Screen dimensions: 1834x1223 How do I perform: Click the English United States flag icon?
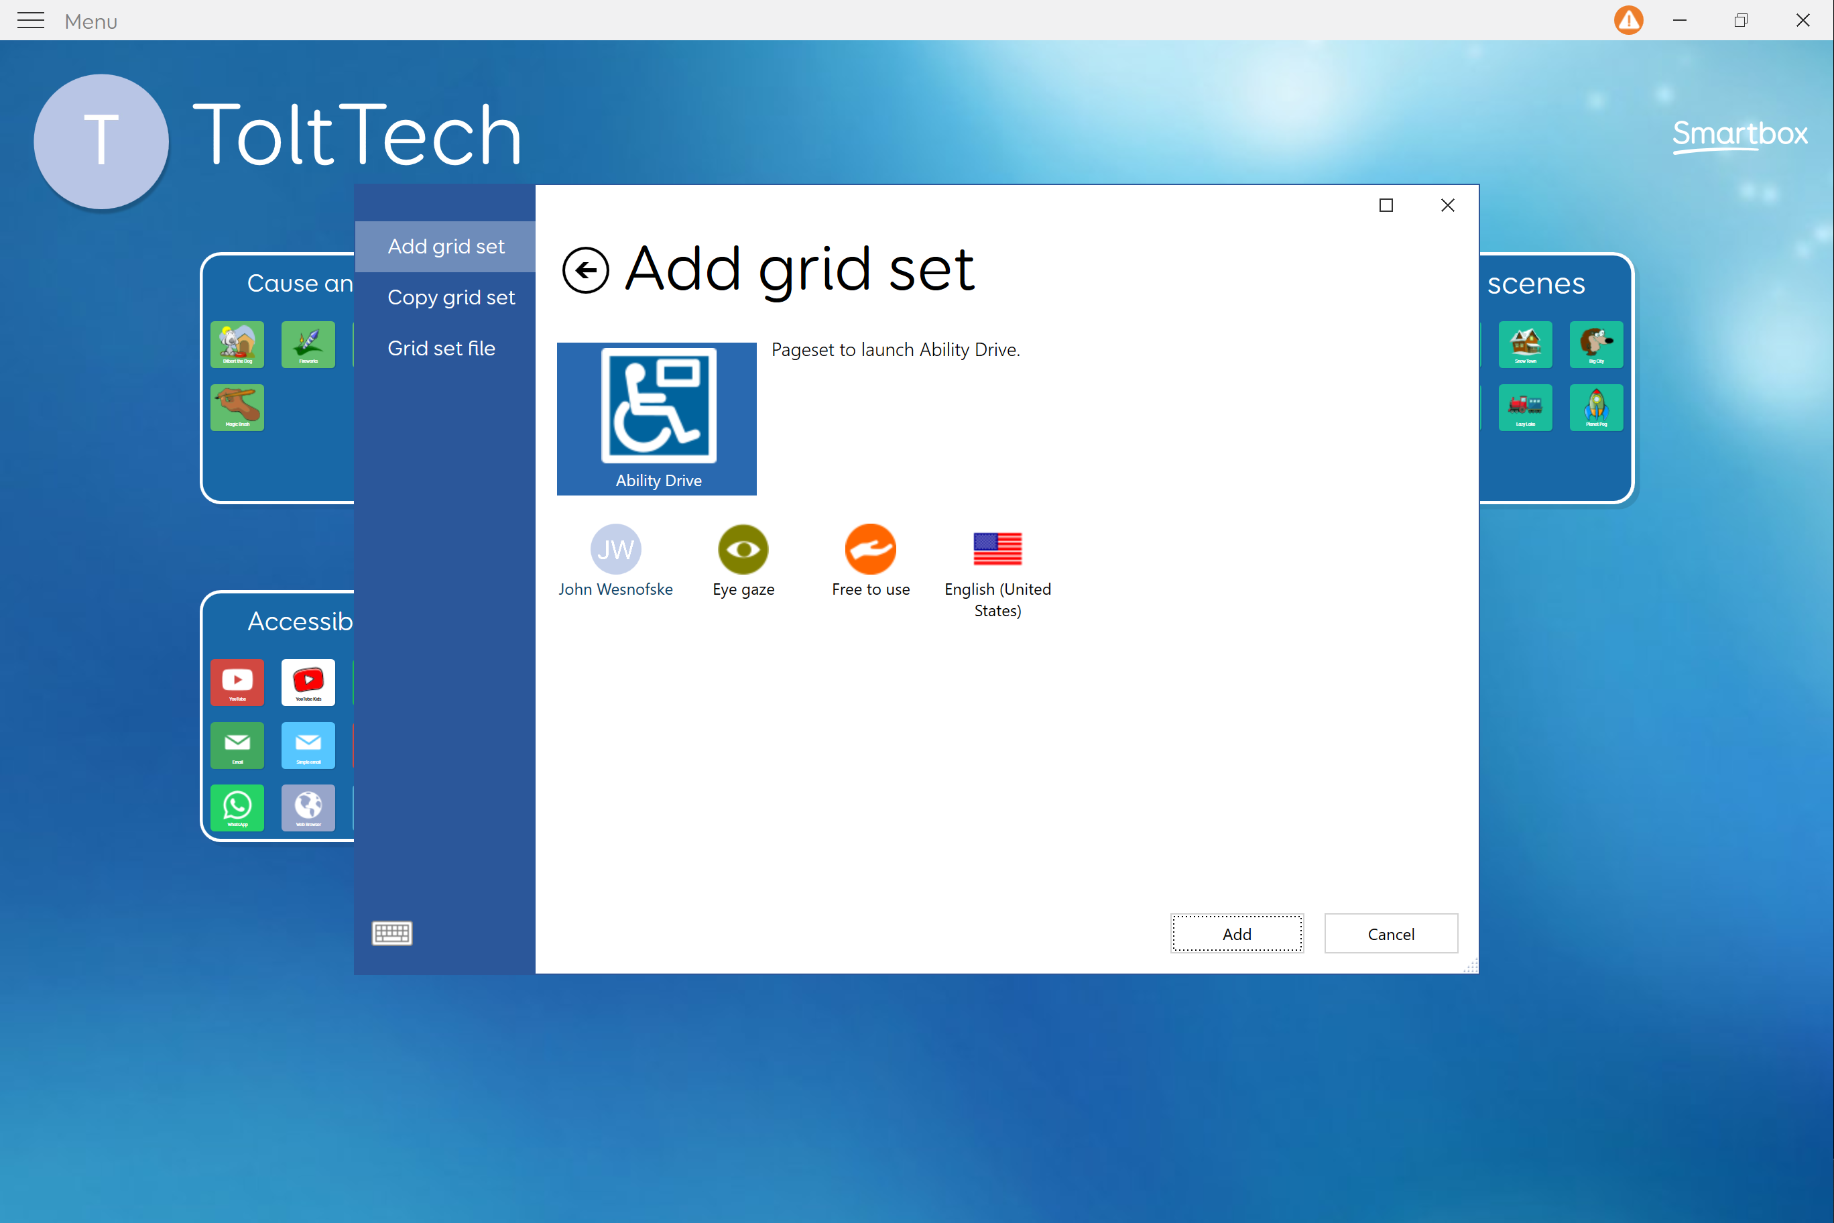(997, 549)
